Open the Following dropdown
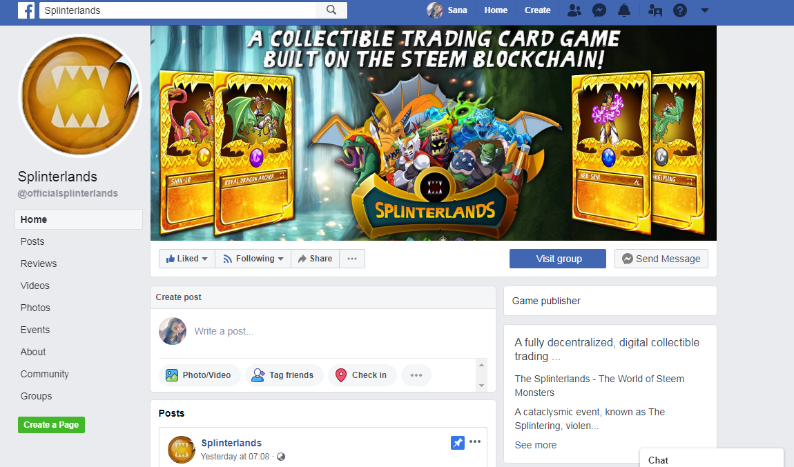794x467 pixels. [253, 259]
